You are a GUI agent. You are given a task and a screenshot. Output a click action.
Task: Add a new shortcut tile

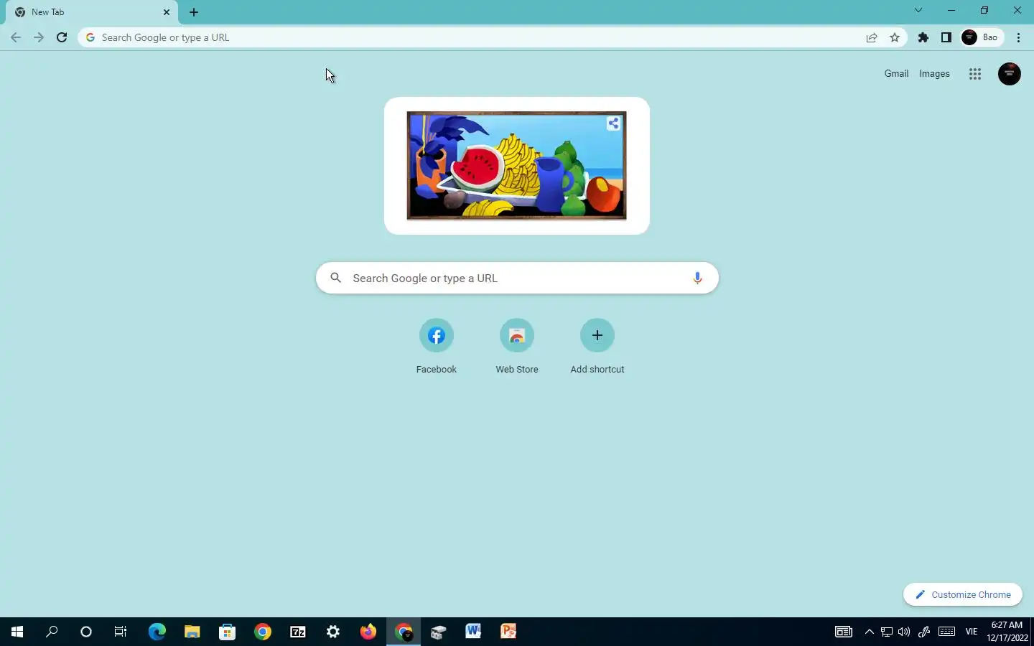[597, 347]
